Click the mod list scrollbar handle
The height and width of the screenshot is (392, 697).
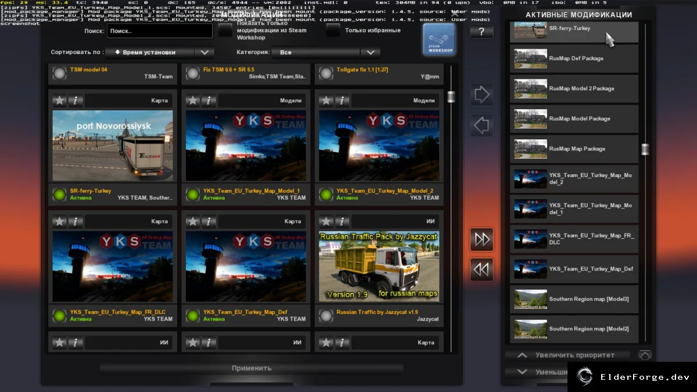click(x=451, y=96)
